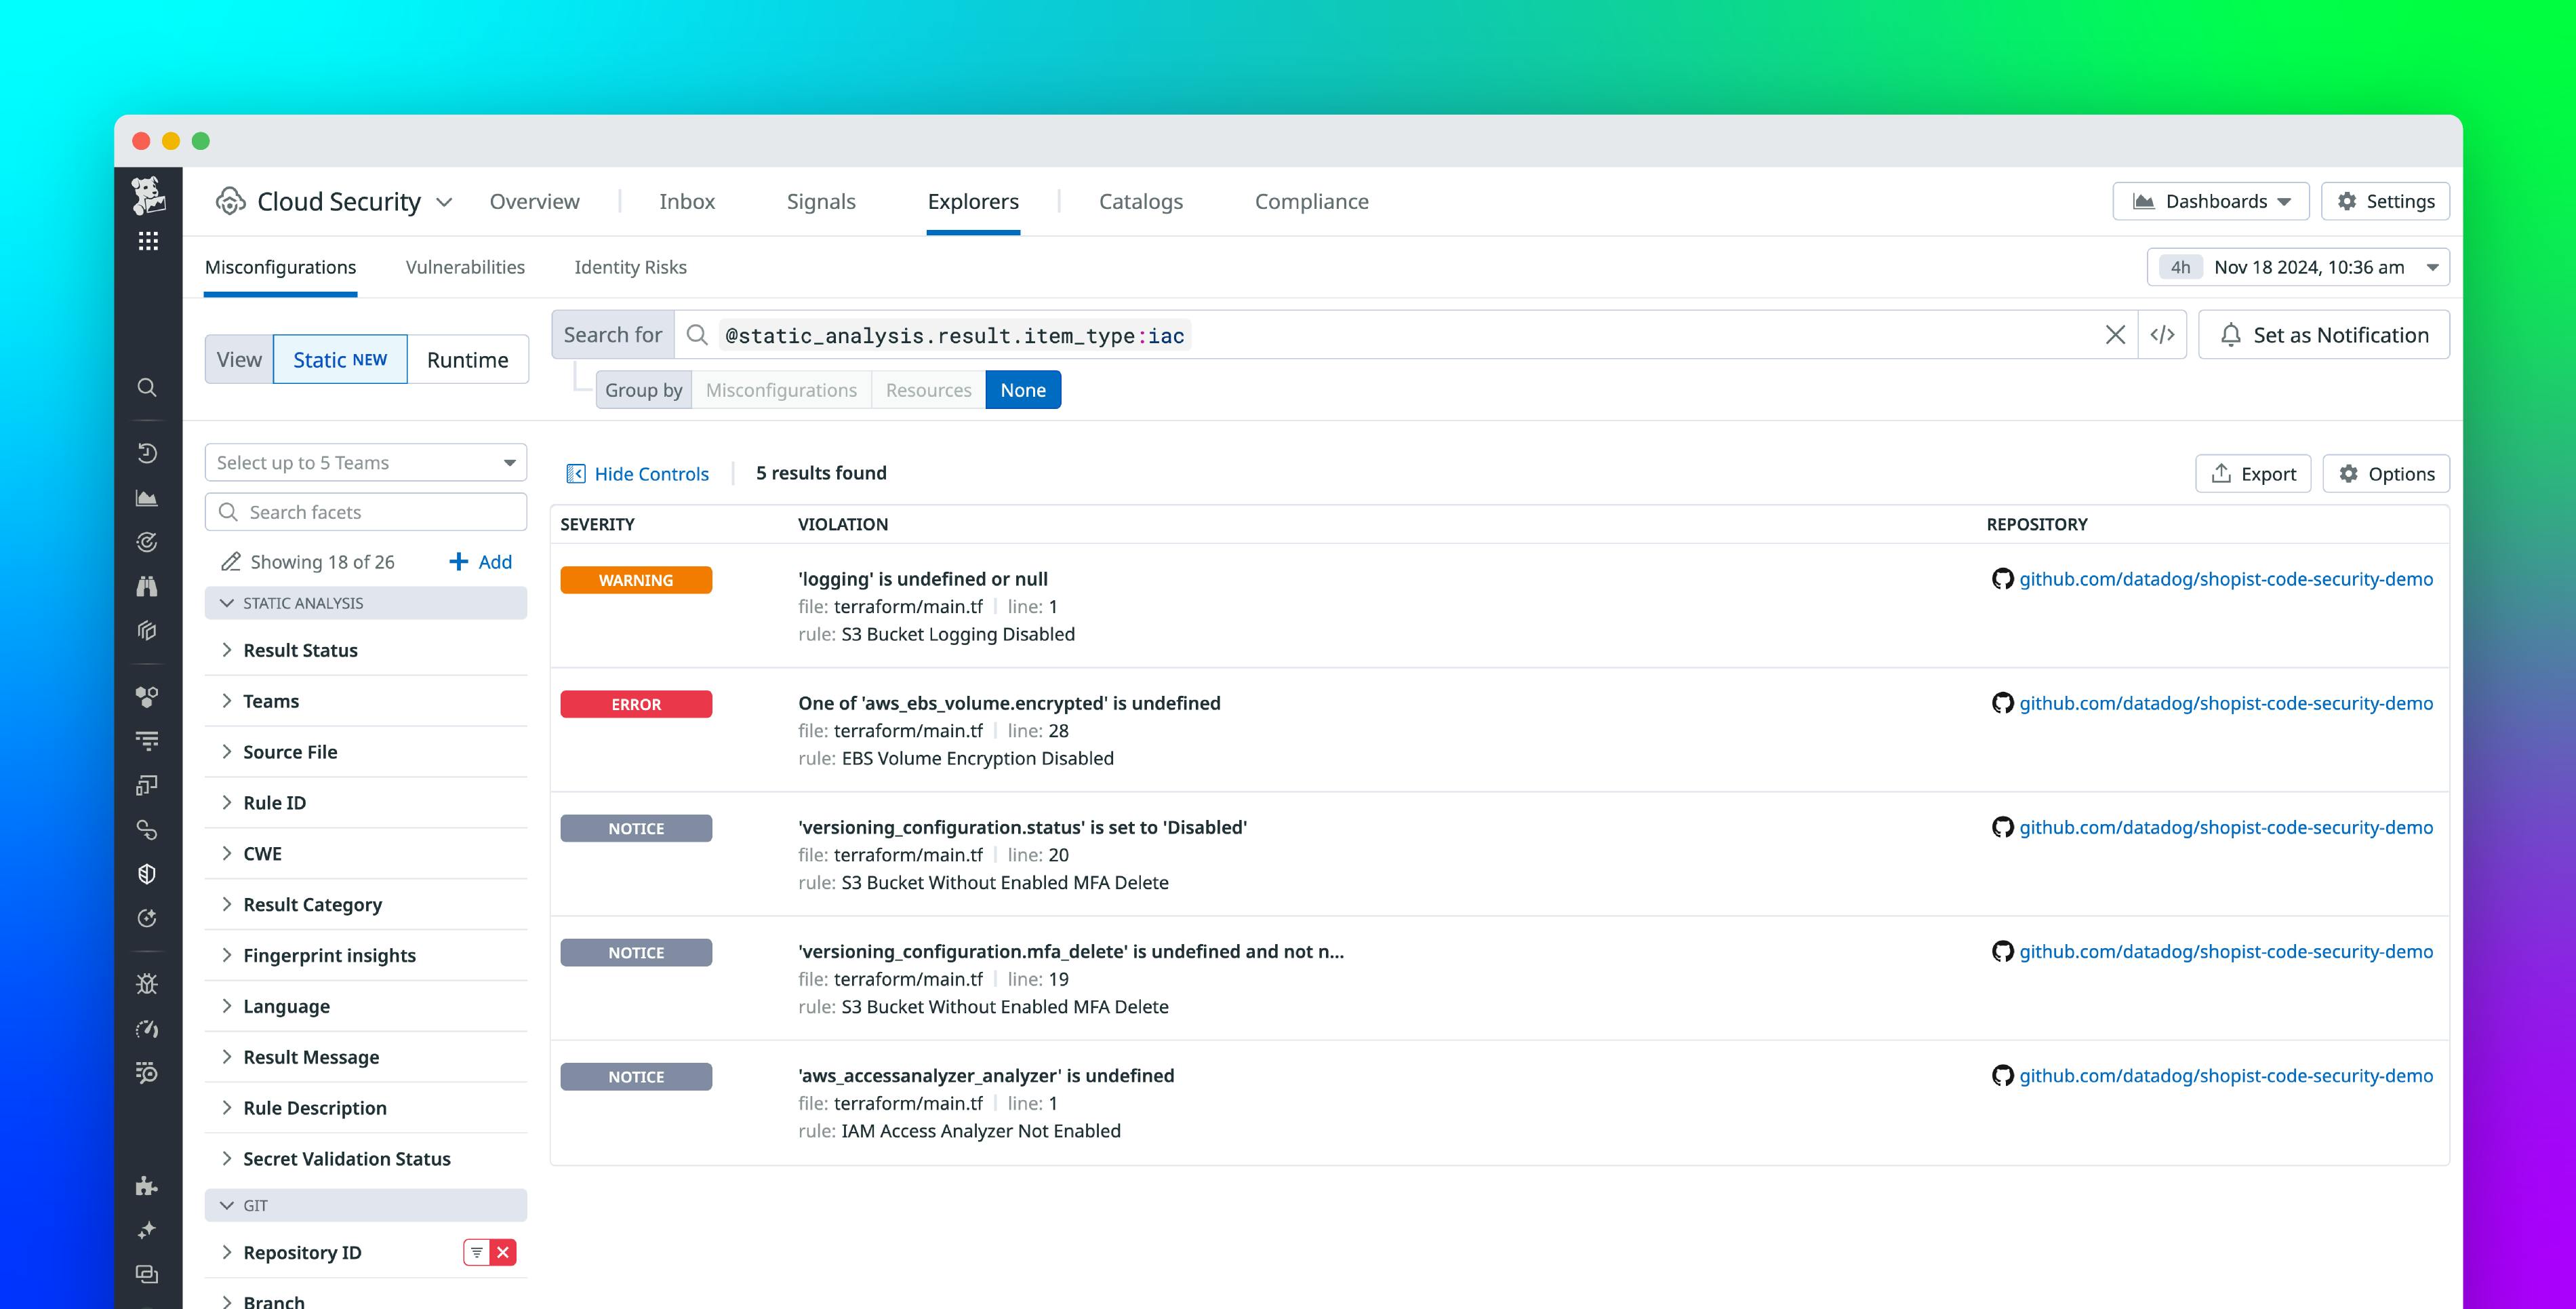The image size is (2576, 1309).
Task: Expand the Nov 18 2024 time range dropdown
Action: (2434, 267)
